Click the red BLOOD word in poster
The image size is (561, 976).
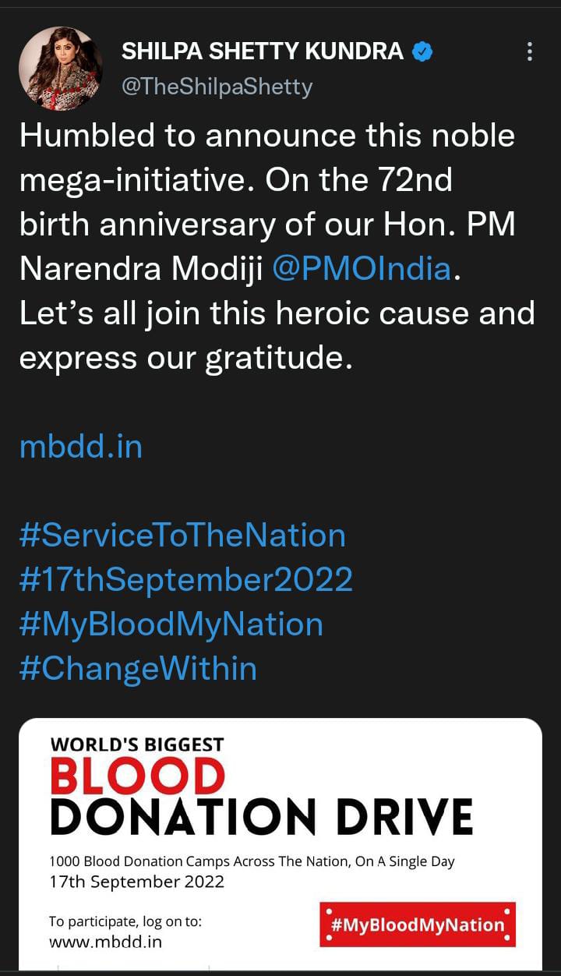click(137, 776)
